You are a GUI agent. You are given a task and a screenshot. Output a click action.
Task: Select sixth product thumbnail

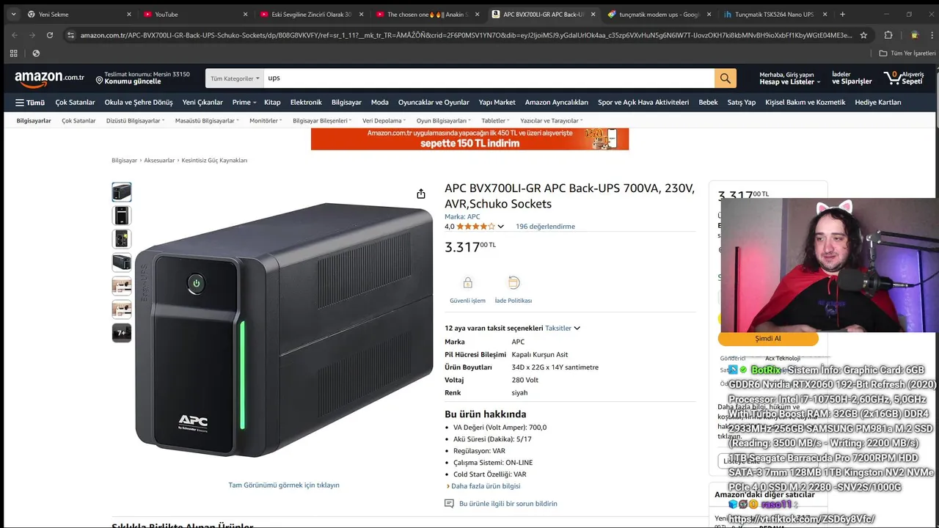(x=122, y=309)
